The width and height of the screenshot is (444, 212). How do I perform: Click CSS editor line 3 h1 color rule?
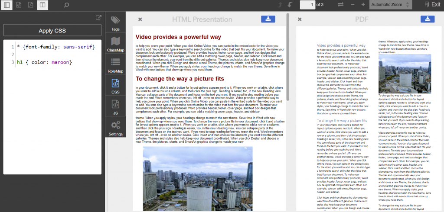[x=45, y=62]
